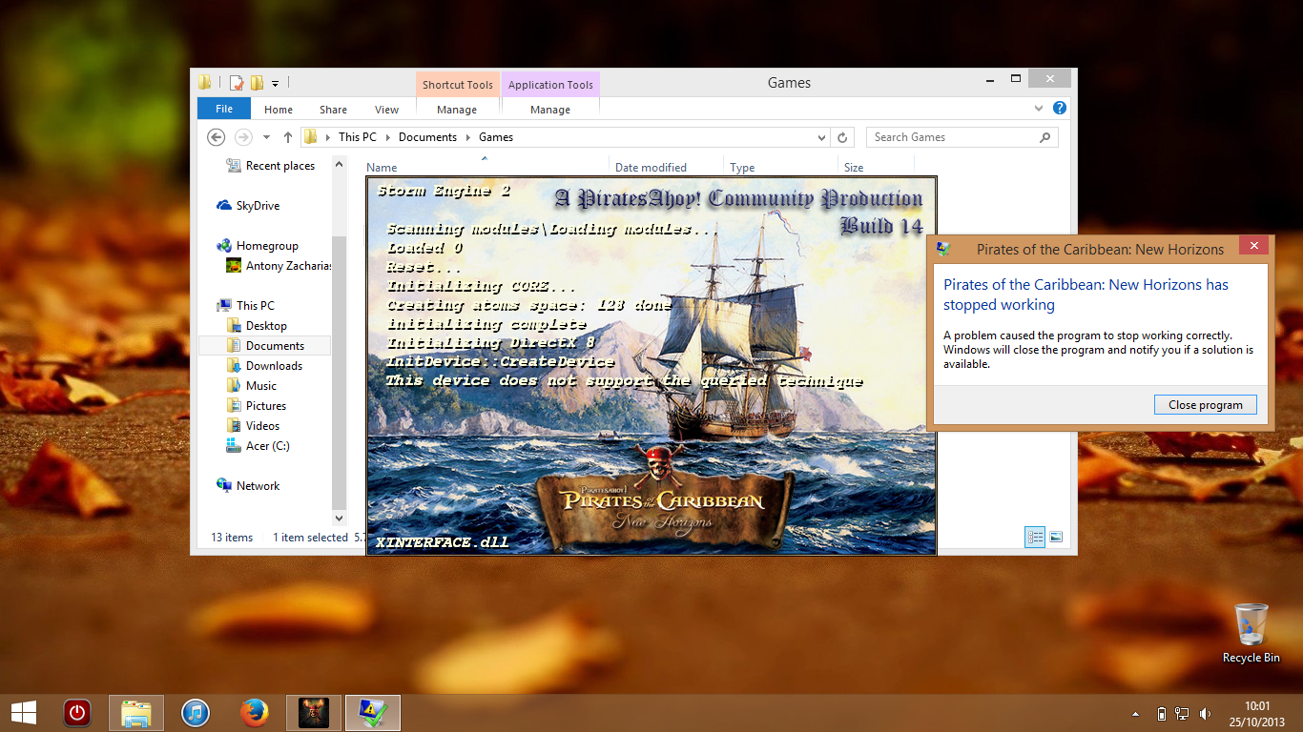Open the Homegroup icon in sidebar
Screen dimensions: 1303x732
pos(224,246)
